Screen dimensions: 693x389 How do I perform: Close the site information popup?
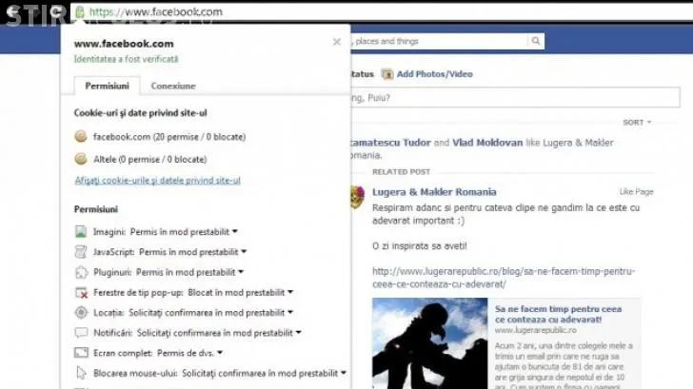tap(336, 42)
